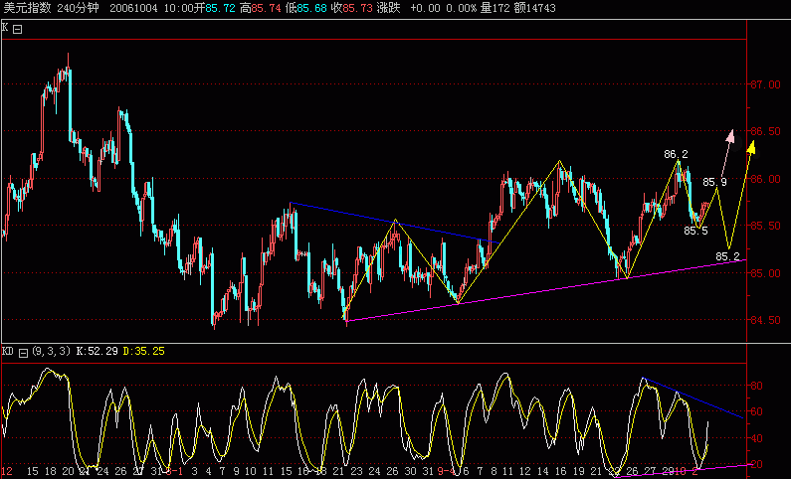Click the 美元指数 instrument name

[27, 8]
